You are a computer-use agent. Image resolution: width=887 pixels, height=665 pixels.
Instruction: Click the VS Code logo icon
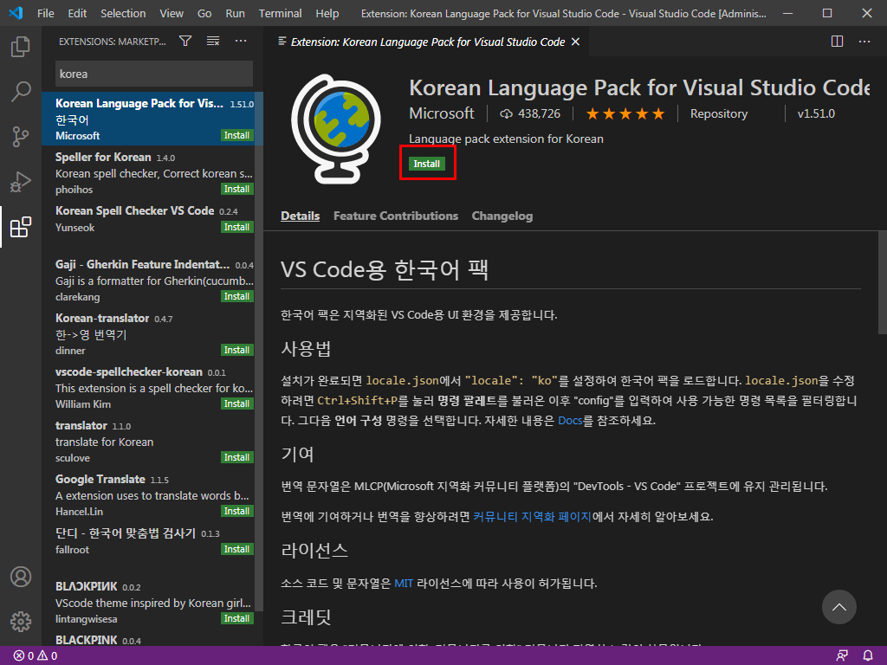click(16, 12)
